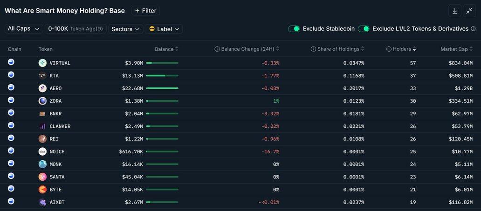481x211 pixels.
Task: Click the VIRTUAL token logo
Action: click(x=42, y=63)
